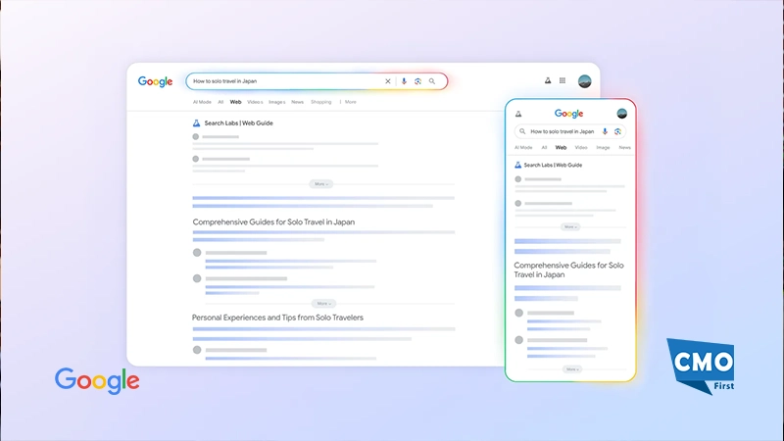Viewport: 784px width, 441px height.
Task: Tap the Web tab in mobile view
Action: tap(561, 148)
